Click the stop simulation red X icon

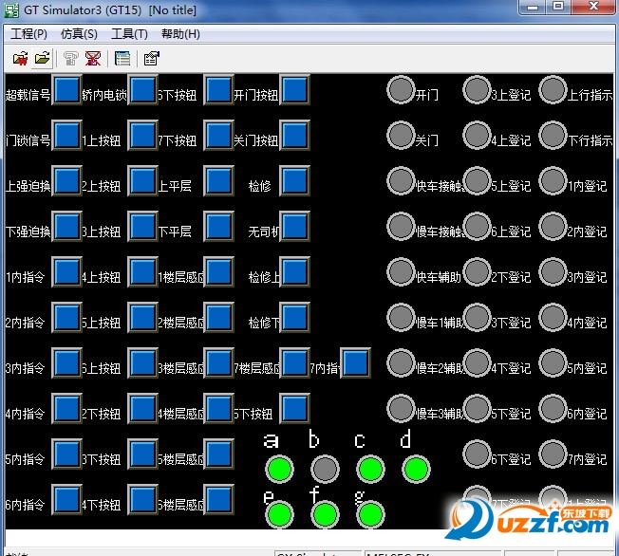point(93,59)
